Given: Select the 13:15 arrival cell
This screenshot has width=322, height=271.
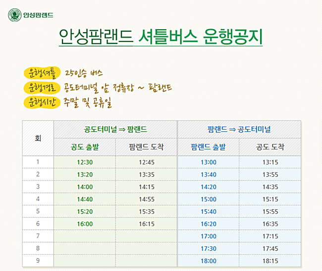Looking at the screenshot, I should pos(270,162).
